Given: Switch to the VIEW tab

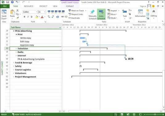Looking at the screenshot, I should coord(55,6).
